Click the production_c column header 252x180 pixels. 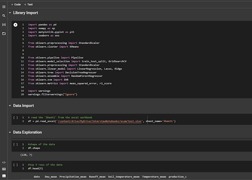pyautogui.click(x=178, y=177)
